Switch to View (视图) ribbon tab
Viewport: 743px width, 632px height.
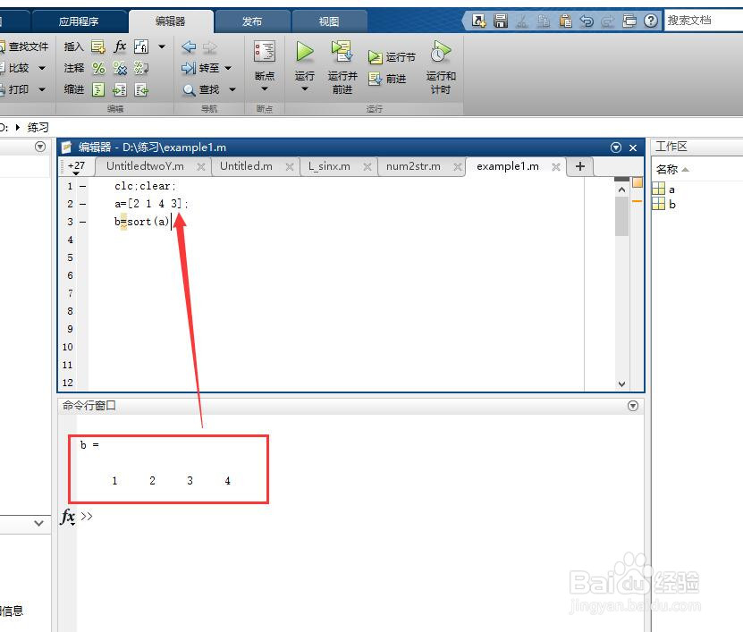[329, 21]
